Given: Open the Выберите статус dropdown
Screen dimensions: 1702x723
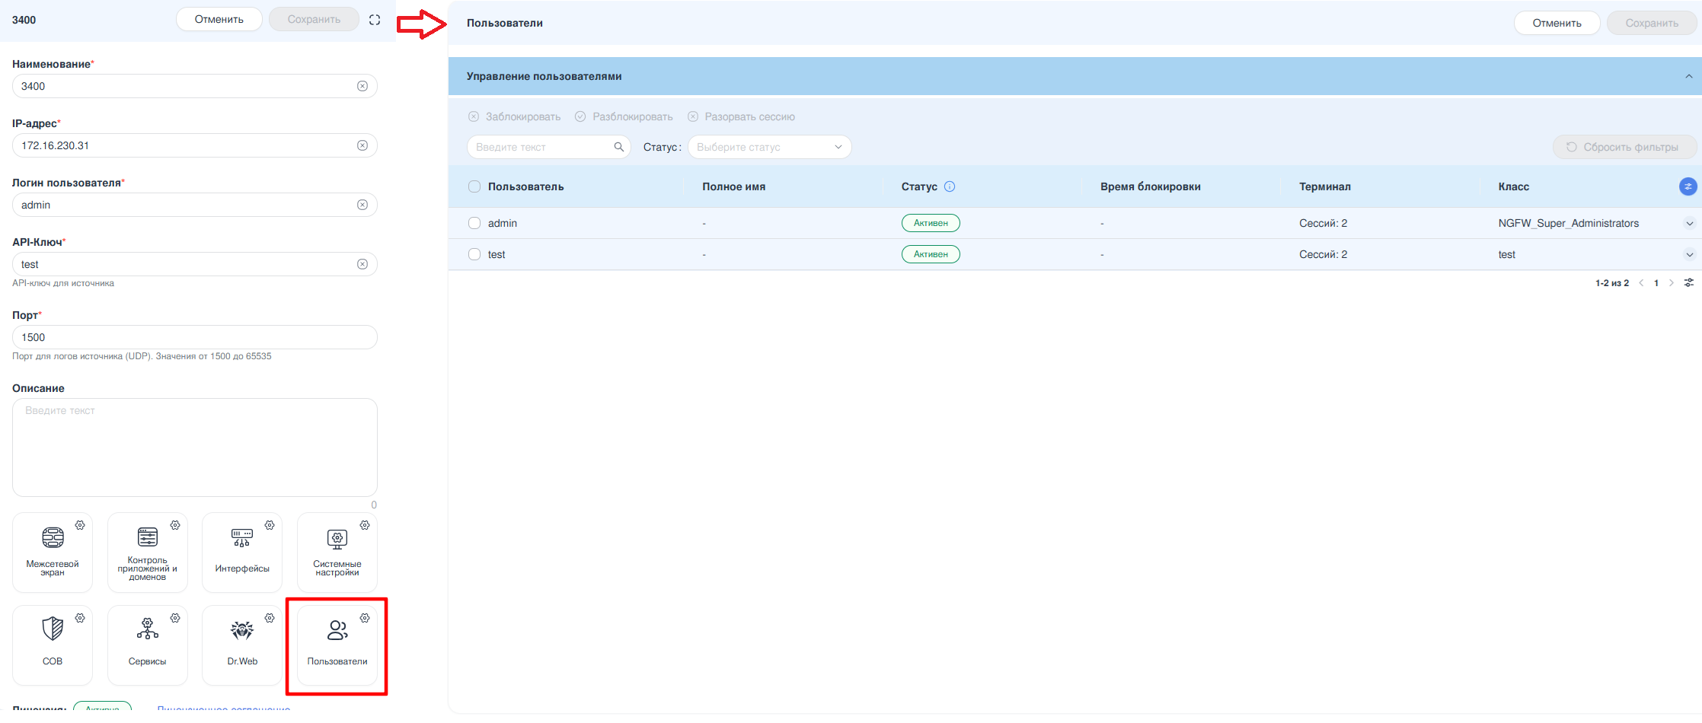Looking at the screenshot, I should pyautogui.click(x=769, y=147).
